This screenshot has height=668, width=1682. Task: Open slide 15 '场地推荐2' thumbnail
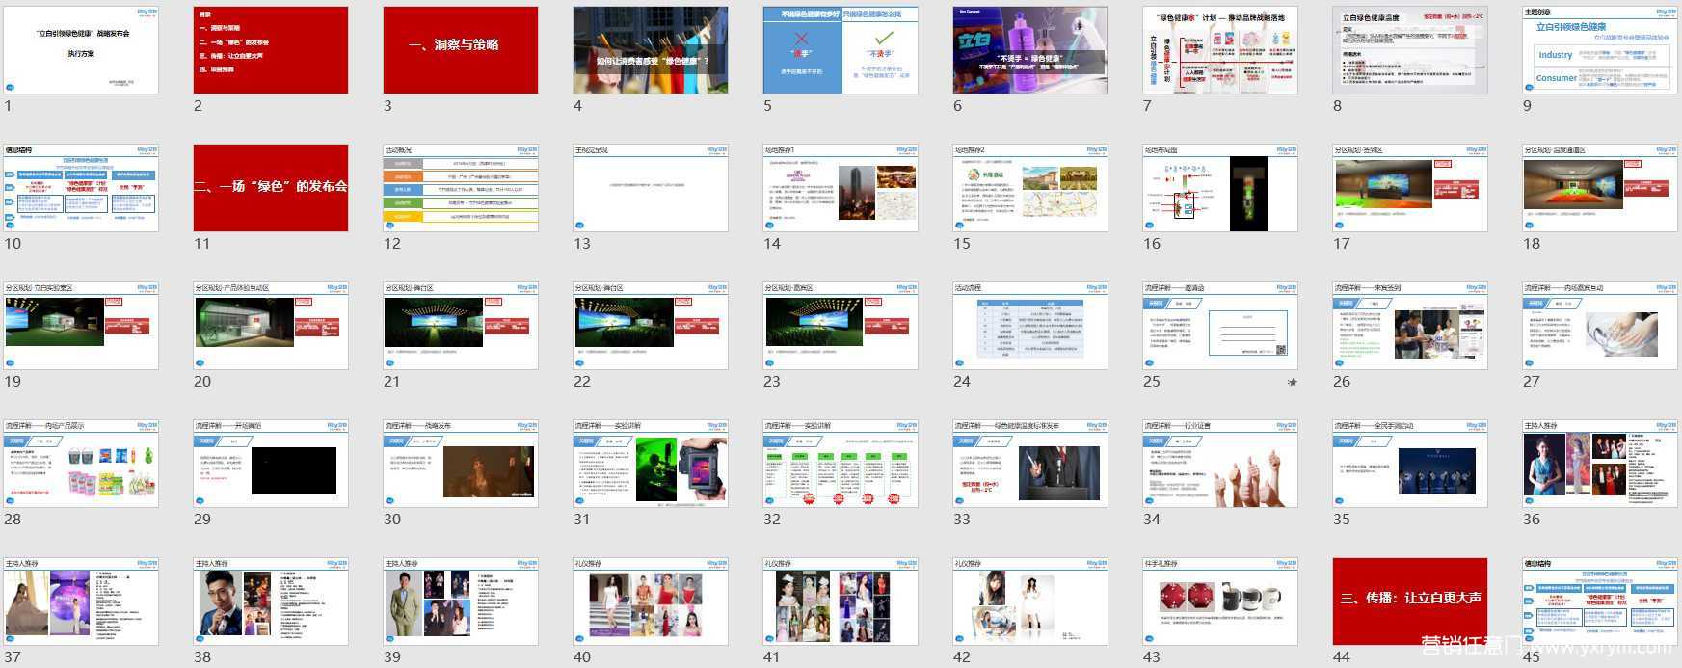point(1030,188)
